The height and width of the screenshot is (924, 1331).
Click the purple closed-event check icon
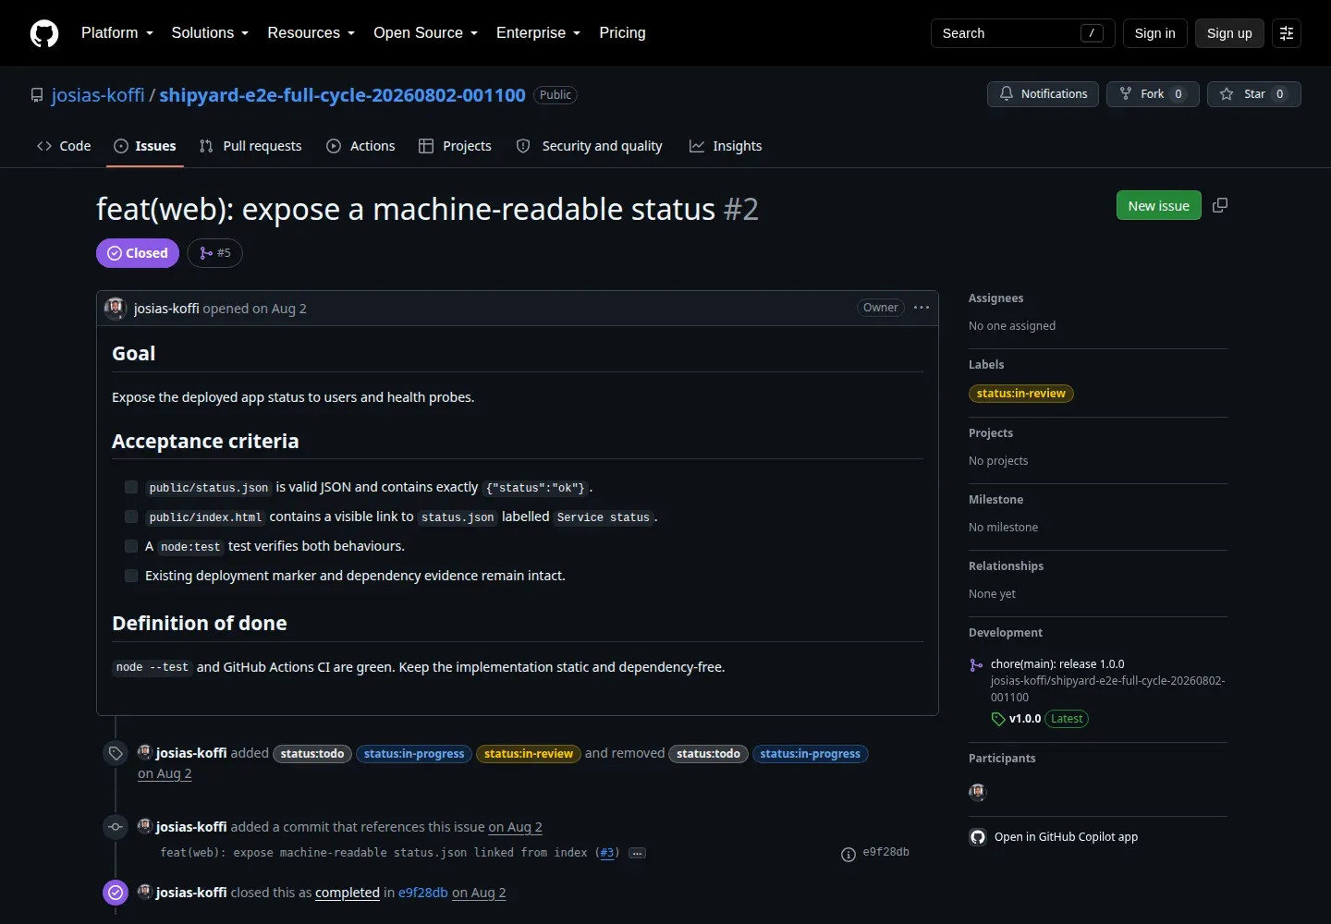pos(116,893)
